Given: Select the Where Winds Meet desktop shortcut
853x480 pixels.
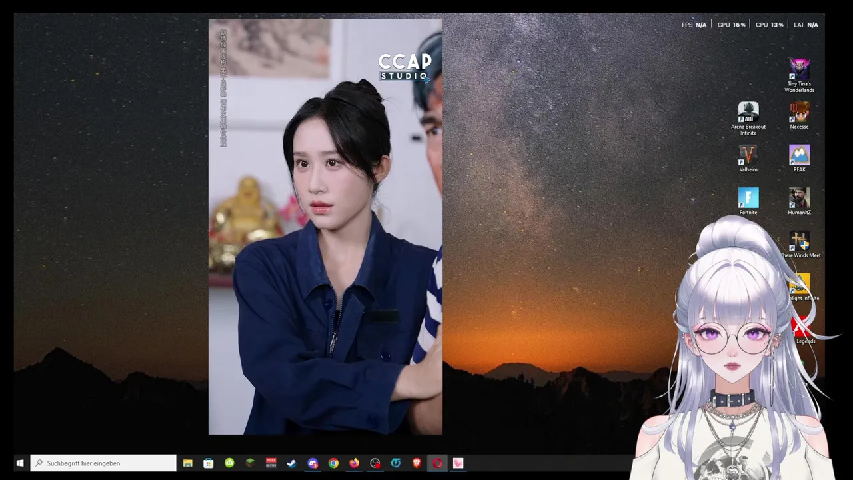Looking at the screenshot, I should point(800,245).
